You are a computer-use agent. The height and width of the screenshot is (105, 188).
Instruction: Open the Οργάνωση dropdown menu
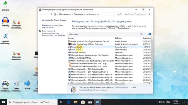[x=75, y=34]
